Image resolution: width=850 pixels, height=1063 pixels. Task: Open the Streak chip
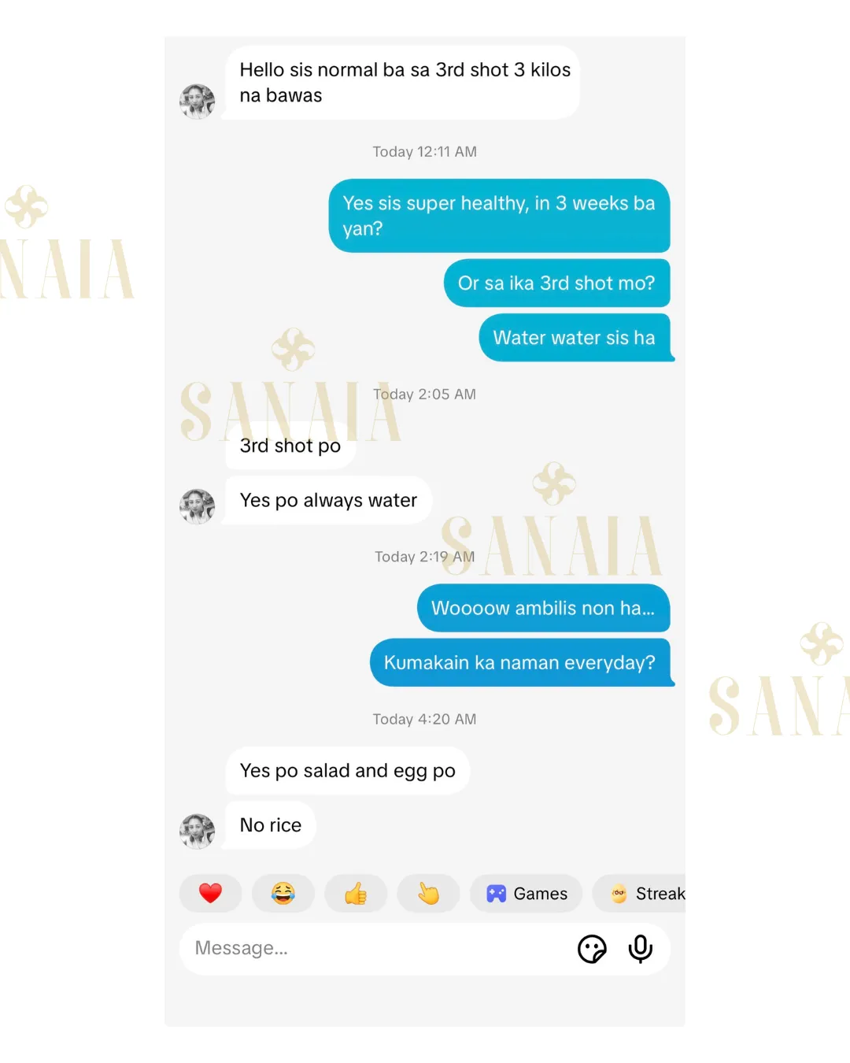(640, 893)
